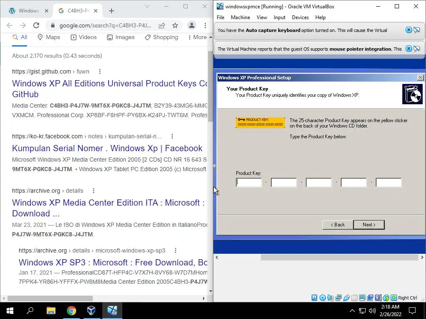Viewport: 426px width, 319px height.
Task: Go back in Chrome browser
Action: pos(10,25)
